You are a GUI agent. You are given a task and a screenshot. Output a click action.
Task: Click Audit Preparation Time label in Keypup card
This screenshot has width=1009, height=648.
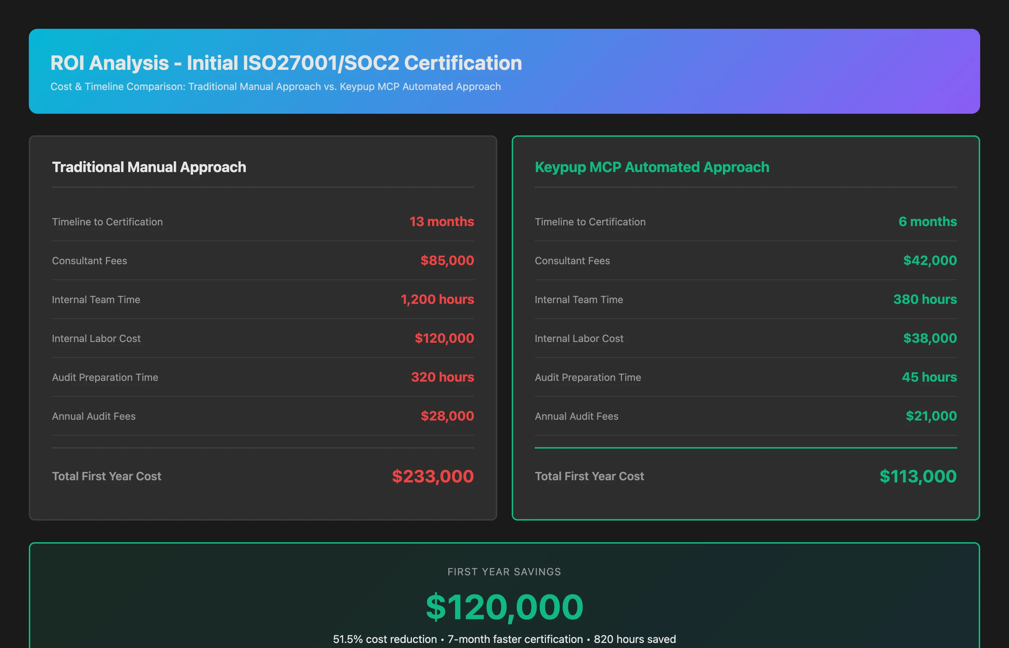(587, 377)
